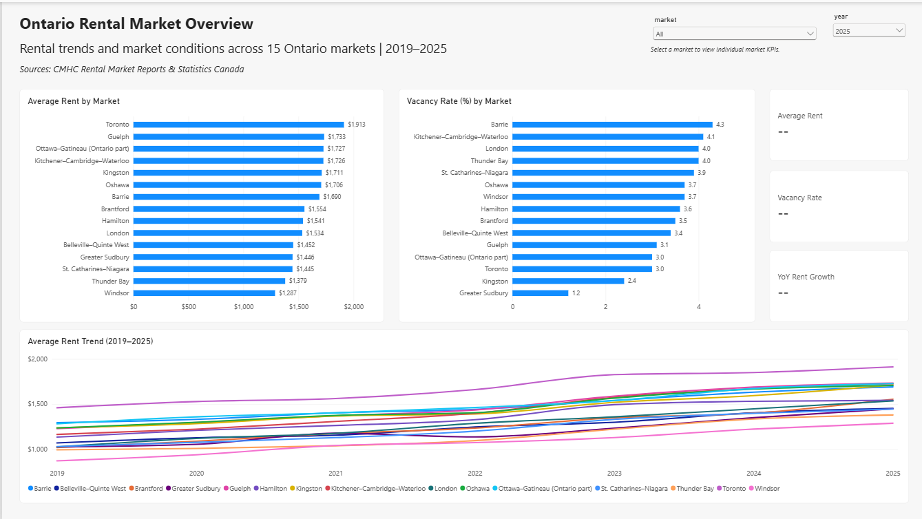Select the Guelph bar in Average Rent chart
Screen dimensions: 922x519
229,137
